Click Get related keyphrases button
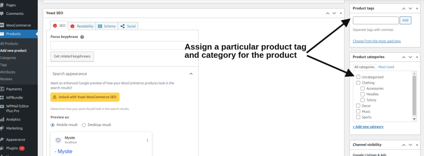 (72, 57)
